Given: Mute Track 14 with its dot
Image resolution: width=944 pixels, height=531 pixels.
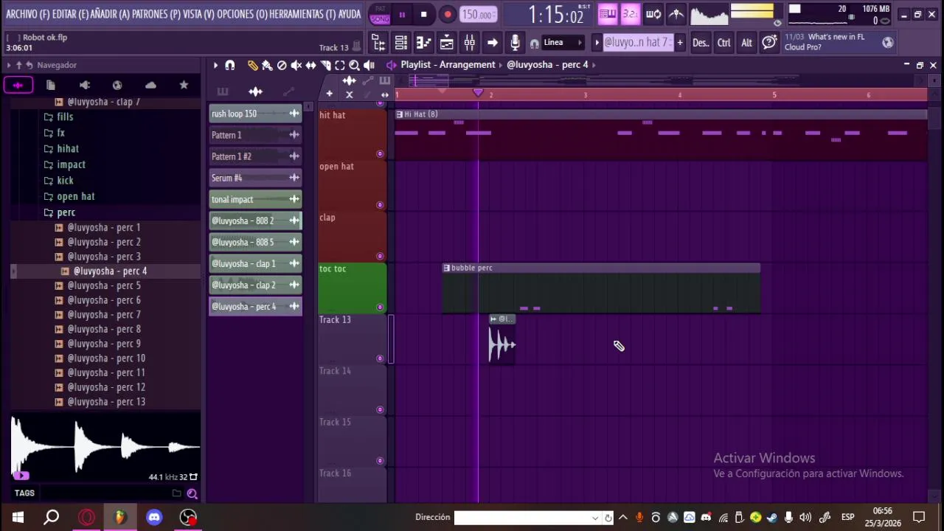Looking at the screenshot, I should click(x=381, y=409).
